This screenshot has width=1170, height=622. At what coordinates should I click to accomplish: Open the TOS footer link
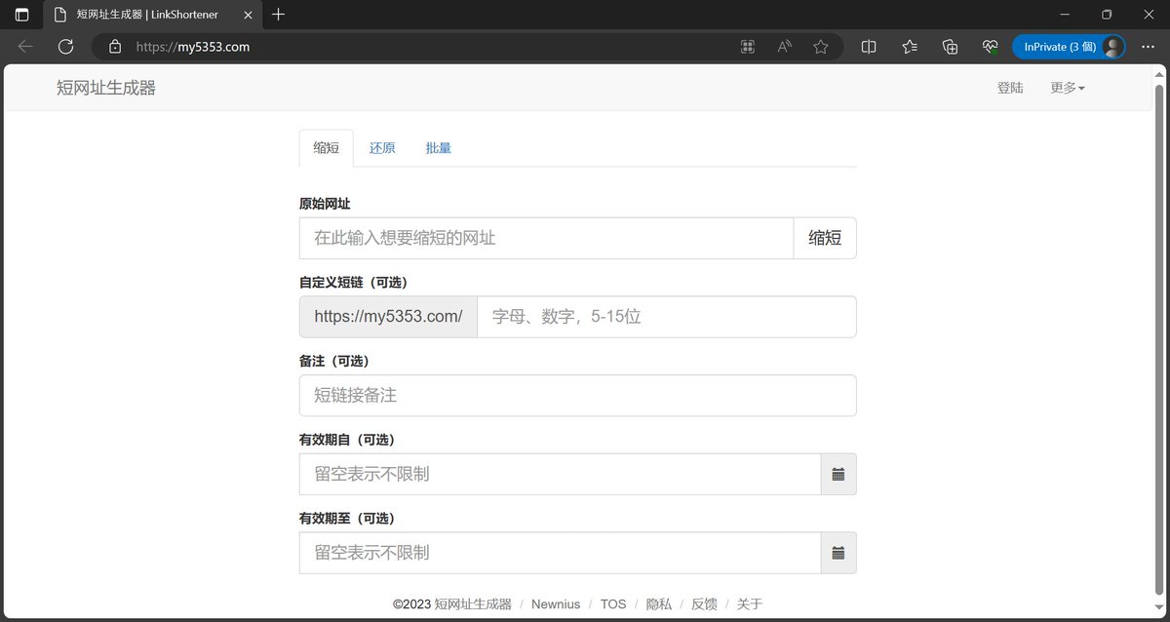[613, 604]
